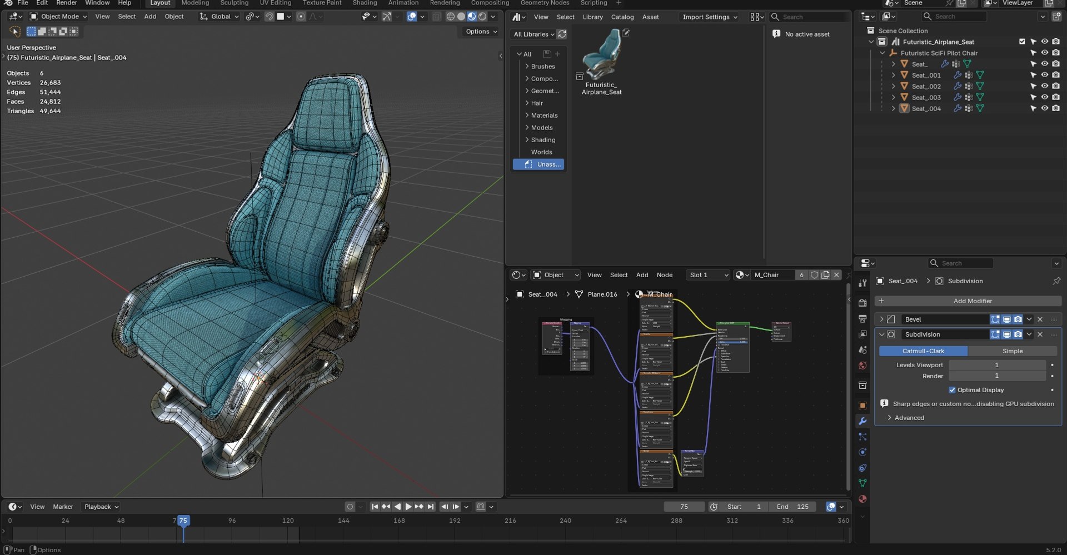Refresh the asset library
The height and width of the screenshot is (555, 1067).
point(562,34)
